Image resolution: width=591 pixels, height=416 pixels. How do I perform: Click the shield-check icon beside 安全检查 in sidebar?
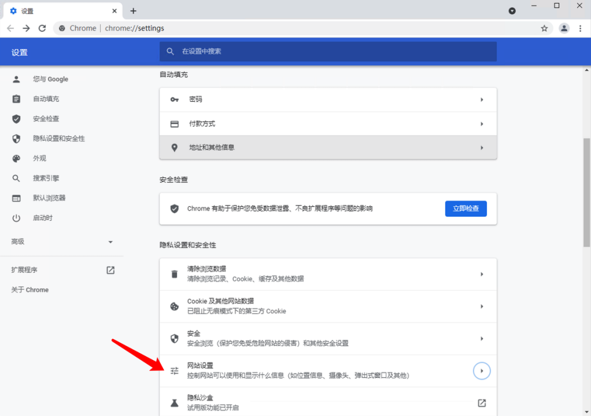[16, 118]
